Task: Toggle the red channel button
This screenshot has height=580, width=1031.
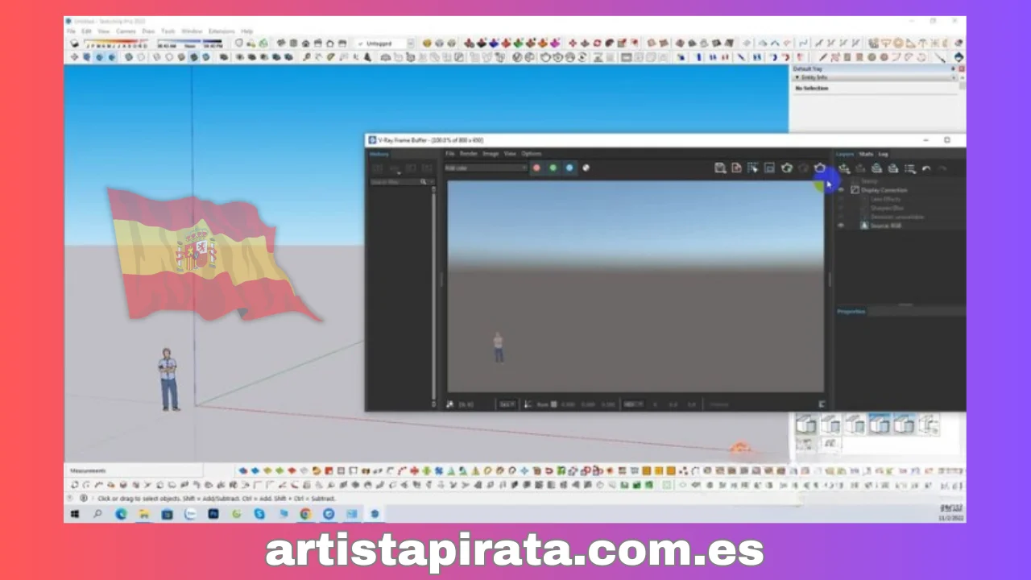Action: click(536, 168)
